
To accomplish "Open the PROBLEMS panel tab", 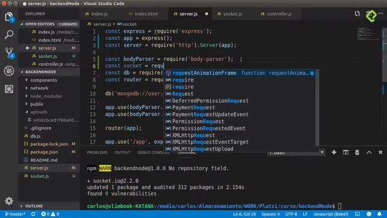I will [x=97, y=152].
